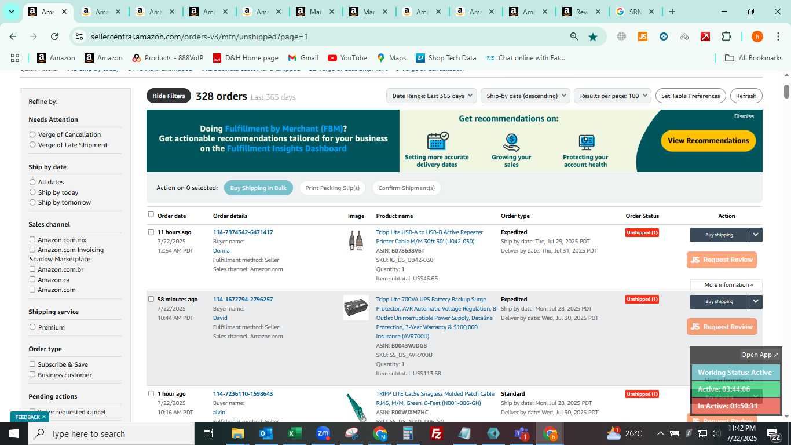Image resolution: width=791 pixels, height=445 pixels.
Task: Select the Premium shipping service radio
Action: coord(32,327)
